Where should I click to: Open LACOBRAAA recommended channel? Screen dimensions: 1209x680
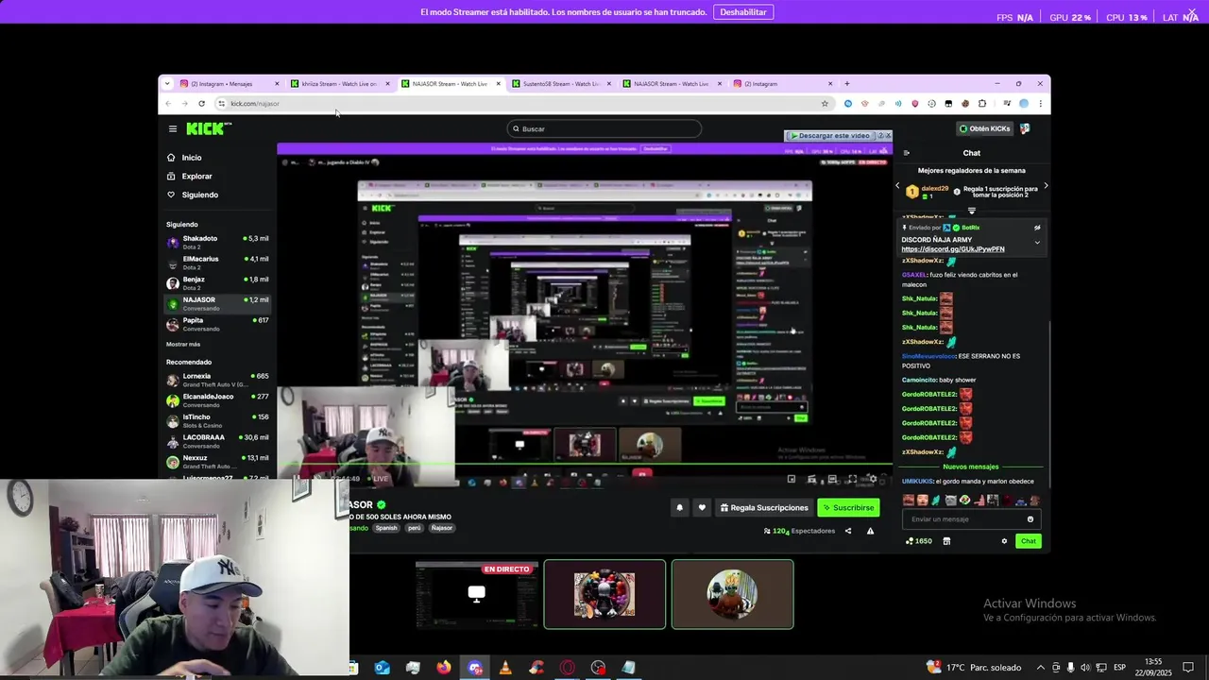point(217,441)
